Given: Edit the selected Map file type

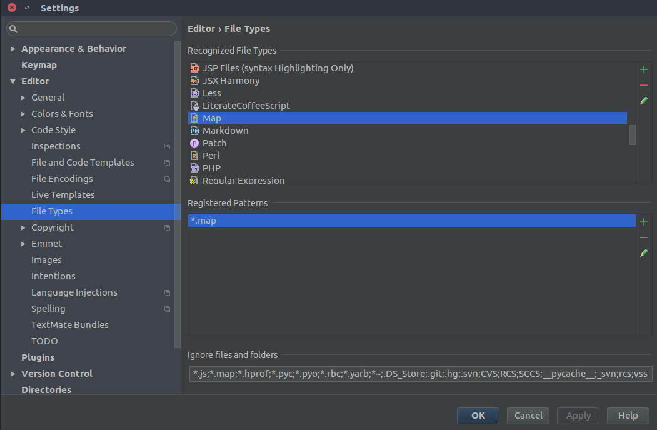Looking at the screenshot, I should click(644, 101).
